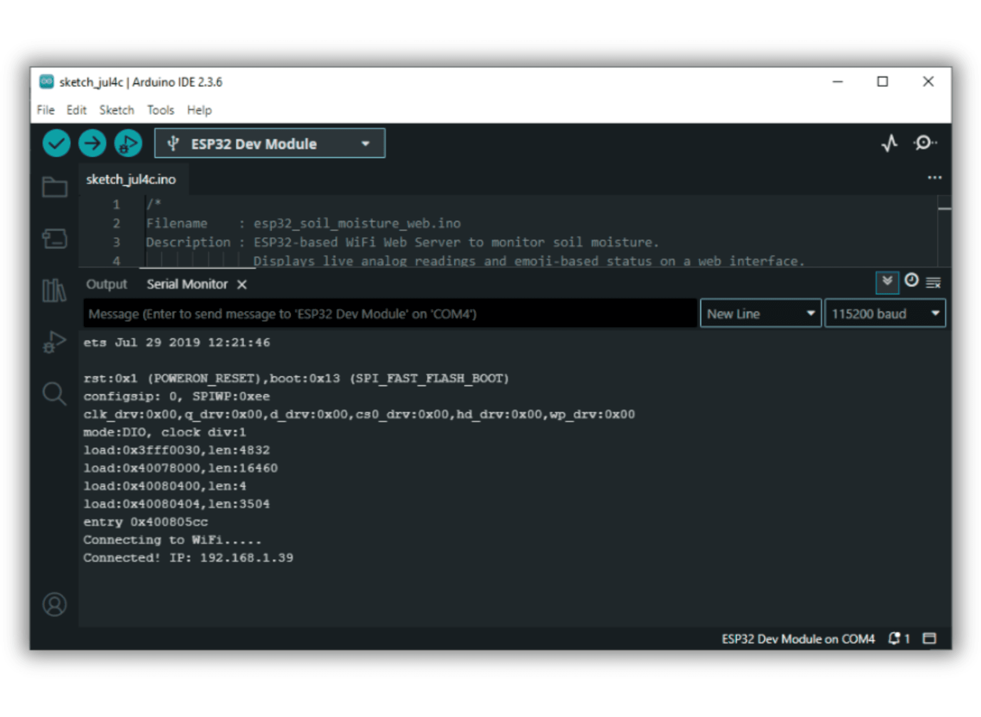Image resolution: width=981 pixels, height=717 pixels.
Task: Switch to the Output tab
Action: (x=106, y=284)
